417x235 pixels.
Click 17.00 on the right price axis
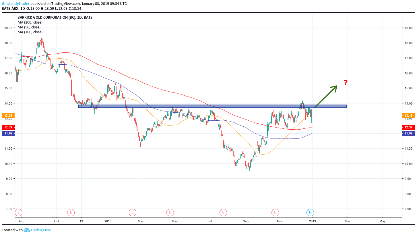pos(409,58)
